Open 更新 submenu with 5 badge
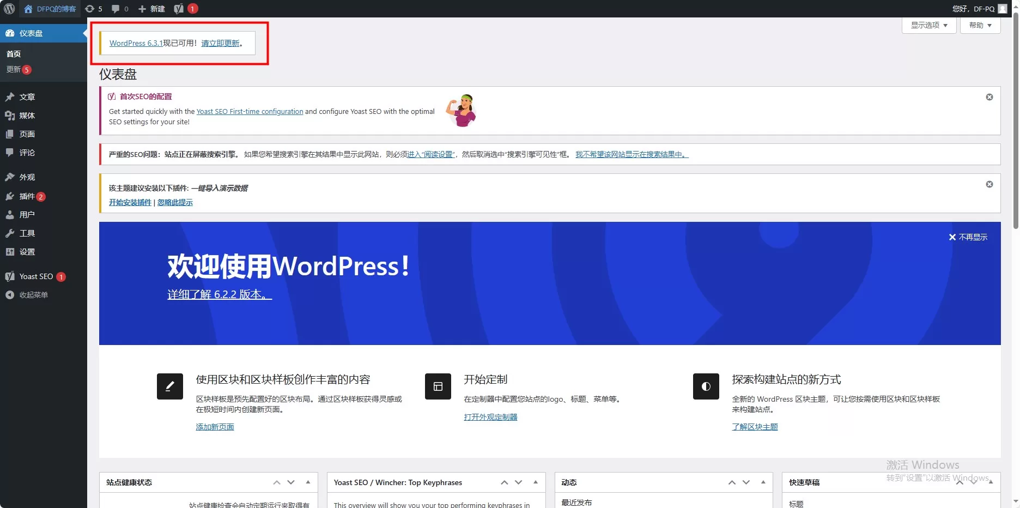 point(19,70)
